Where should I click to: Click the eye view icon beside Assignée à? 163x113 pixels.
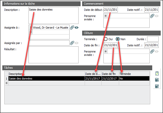[76, 28]
